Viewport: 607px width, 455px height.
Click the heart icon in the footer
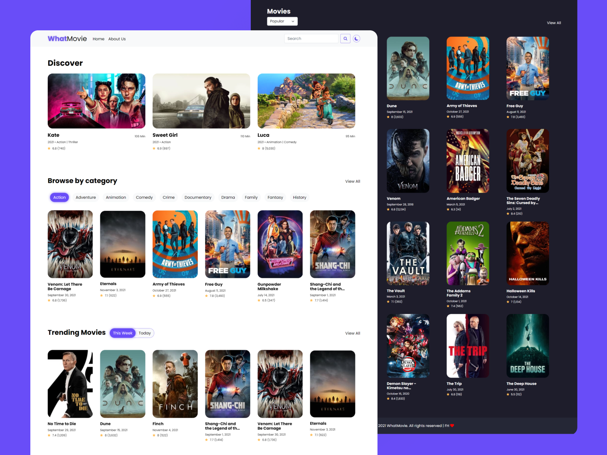coord(452,426)
